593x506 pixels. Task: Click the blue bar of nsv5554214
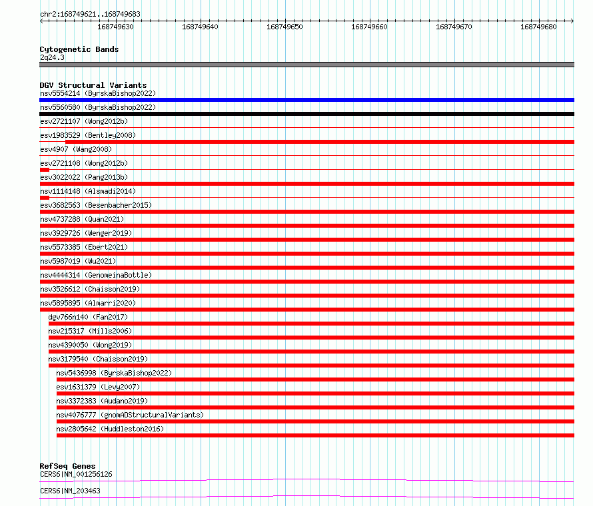306,100
